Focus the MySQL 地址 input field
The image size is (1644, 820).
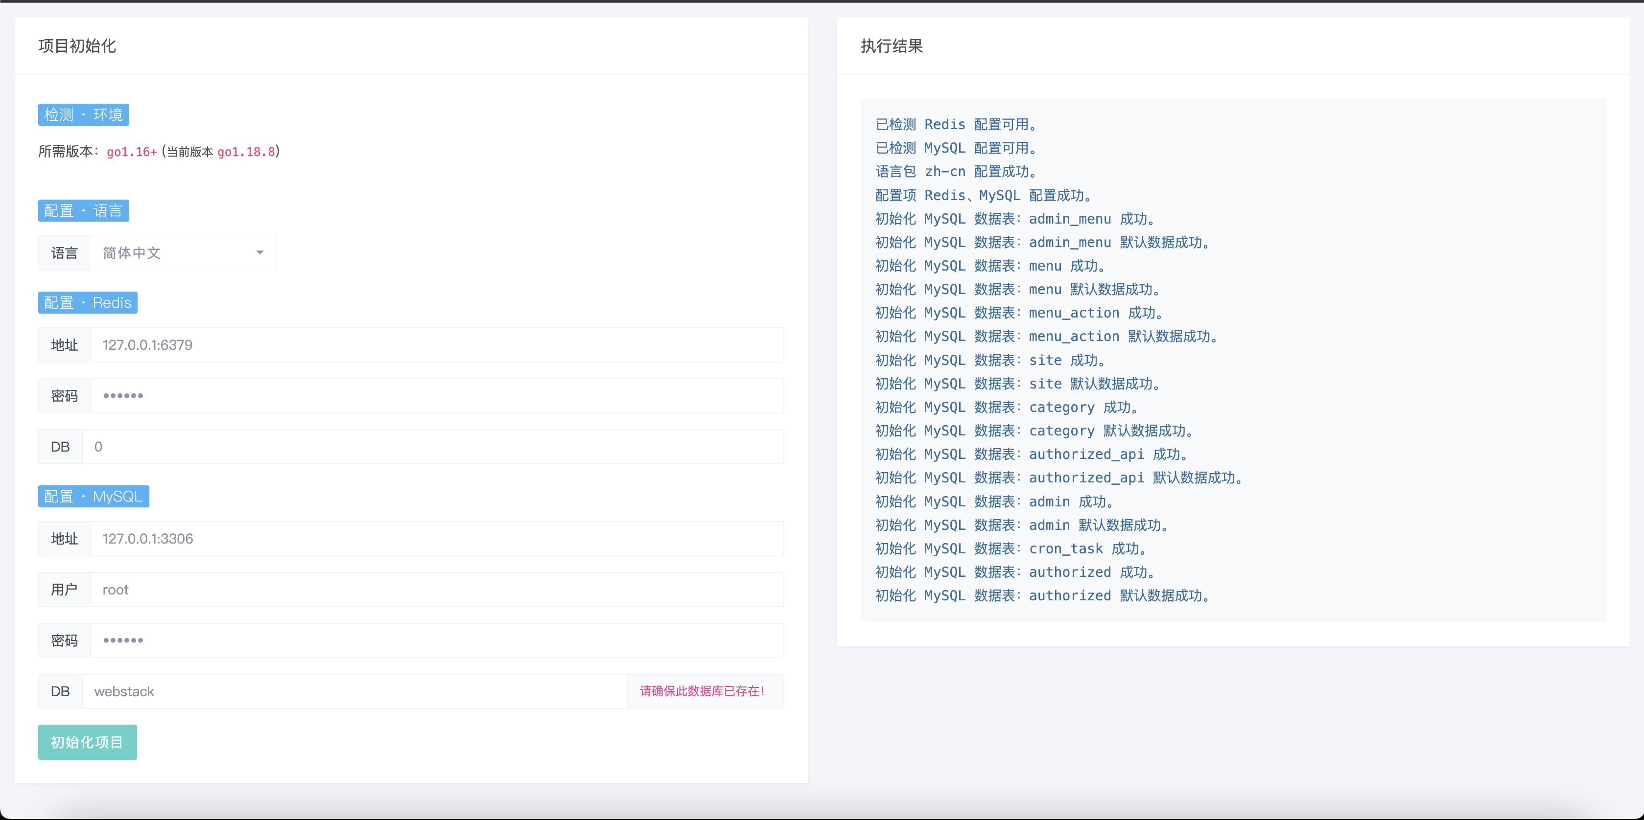coord(437,539)
